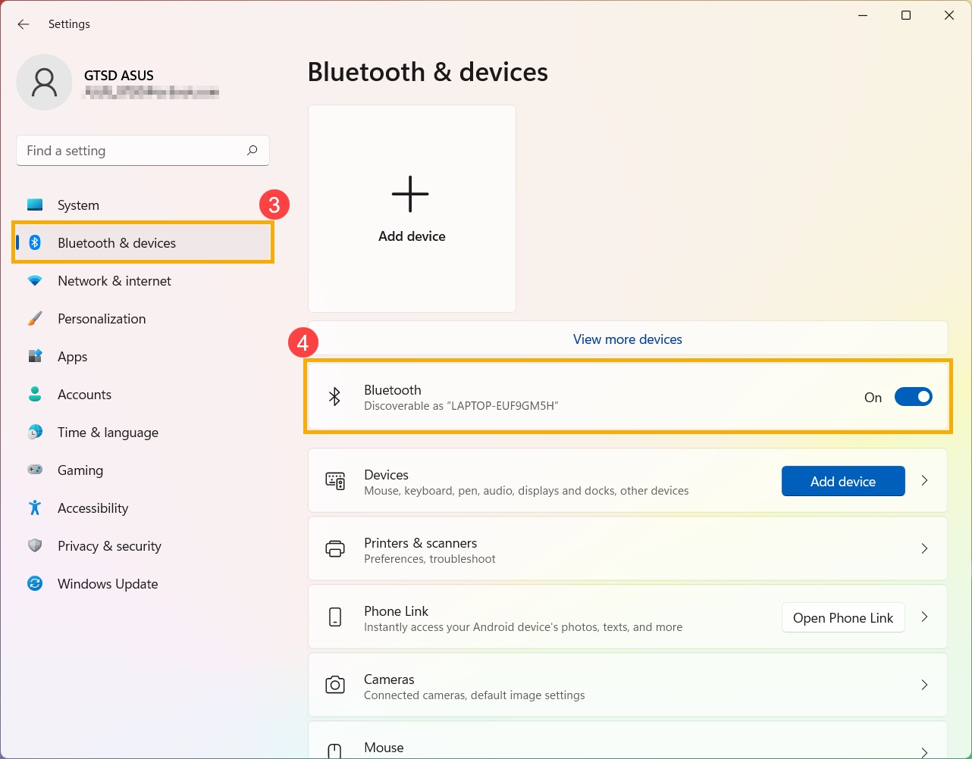This screenshot has height=759, width=972.
Task: Open Mouse row chevron
Action: (x=924, y=752)
